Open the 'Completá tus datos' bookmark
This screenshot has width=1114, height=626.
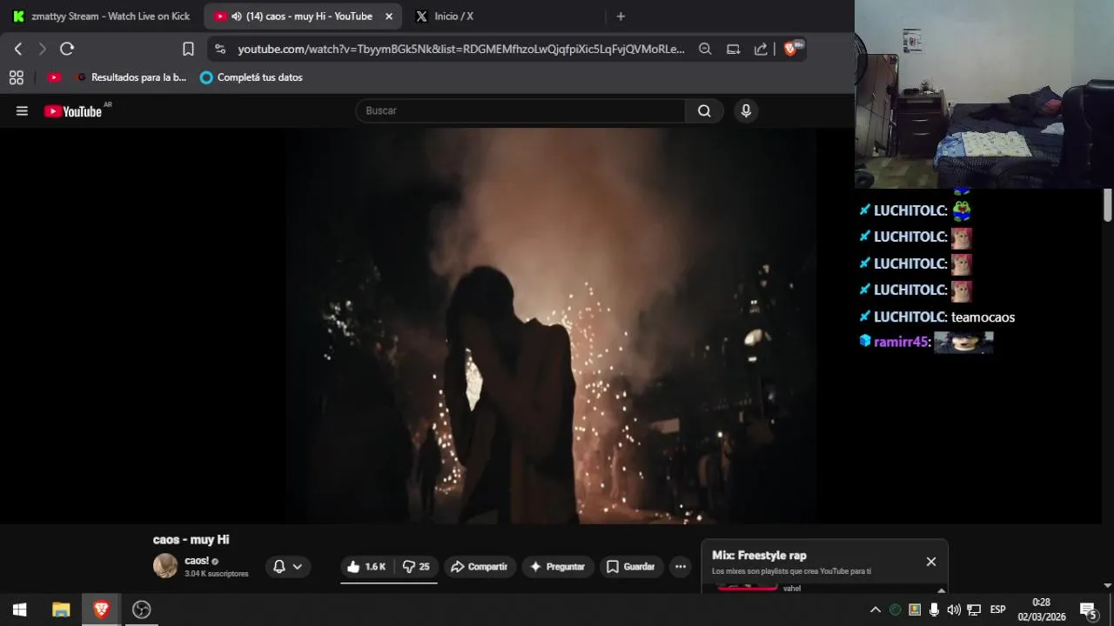click(x=252, y=77)
